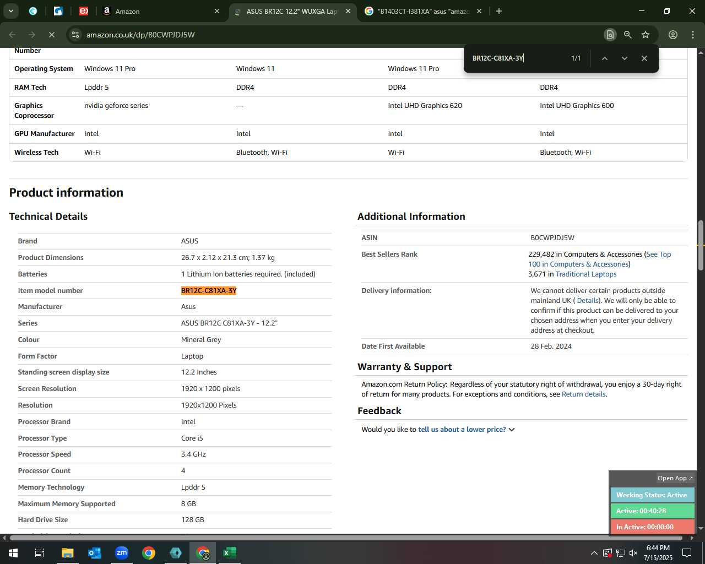705x564 pixels.
Task: Open first Chrome icon on taskbar
Action: 149,552
